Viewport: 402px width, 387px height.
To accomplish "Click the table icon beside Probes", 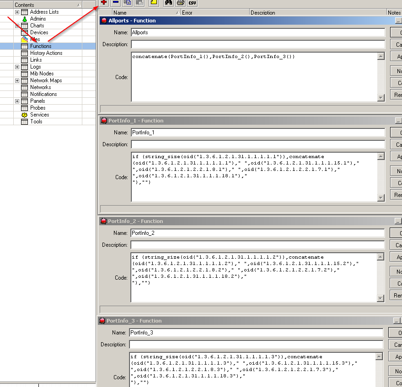I will coord(24,108).
